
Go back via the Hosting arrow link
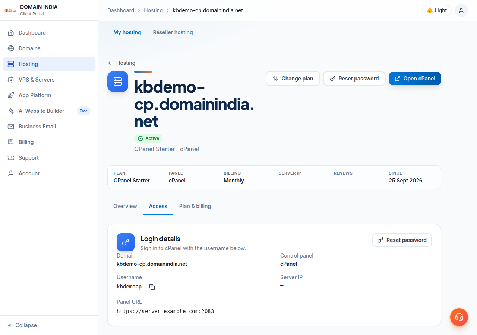pos(121,63)
